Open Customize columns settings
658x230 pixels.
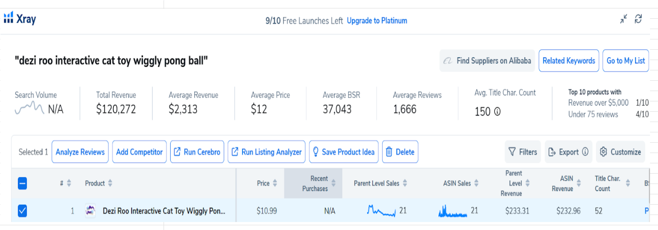[x=620, y=152]
